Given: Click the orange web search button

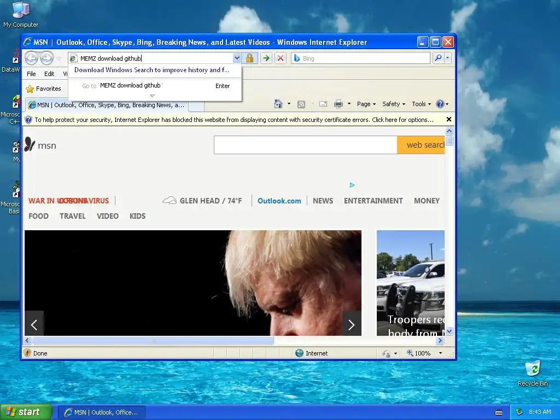Looking at the screenshot, I should pos(421,145).
